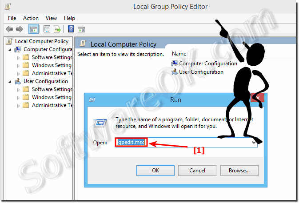Click Browse... in the Run dialog
This screenshot has height=203, width=299.
pyautogui.click(x=239, y=171)
